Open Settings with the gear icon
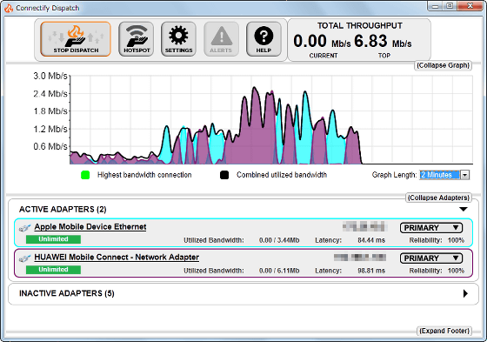The image size is (487, 342). click(x=178, y=39)
